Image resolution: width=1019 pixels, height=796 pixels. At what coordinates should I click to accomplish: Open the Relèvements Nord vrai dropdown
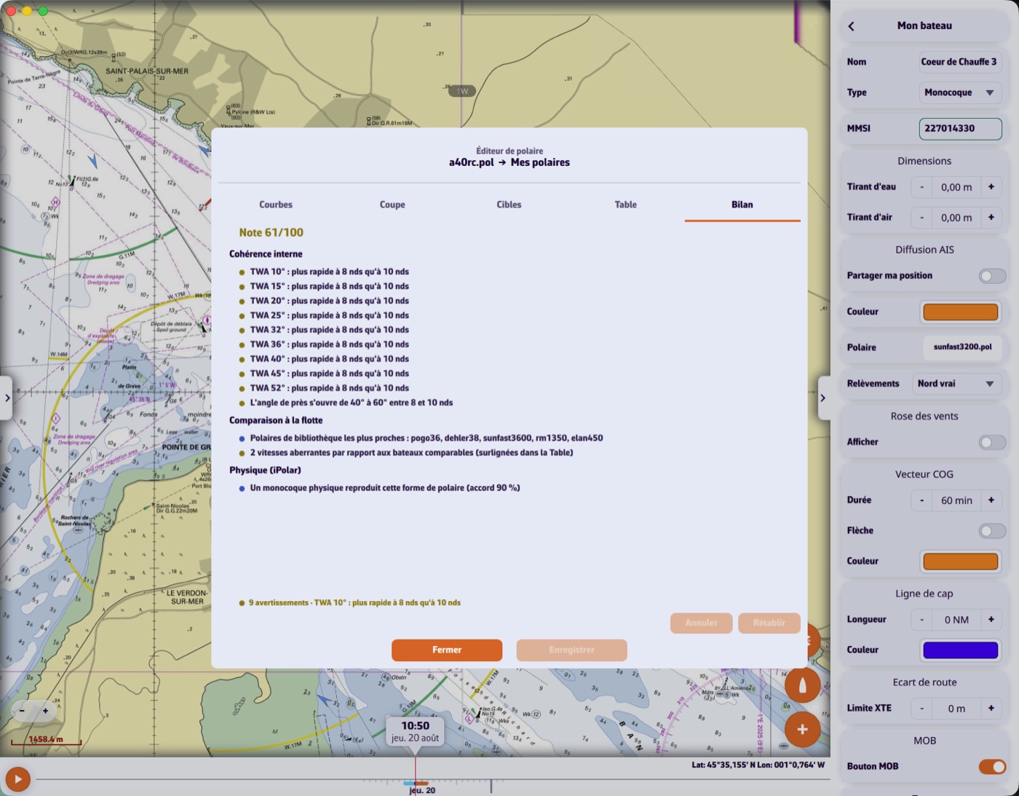tap(956, 384)
